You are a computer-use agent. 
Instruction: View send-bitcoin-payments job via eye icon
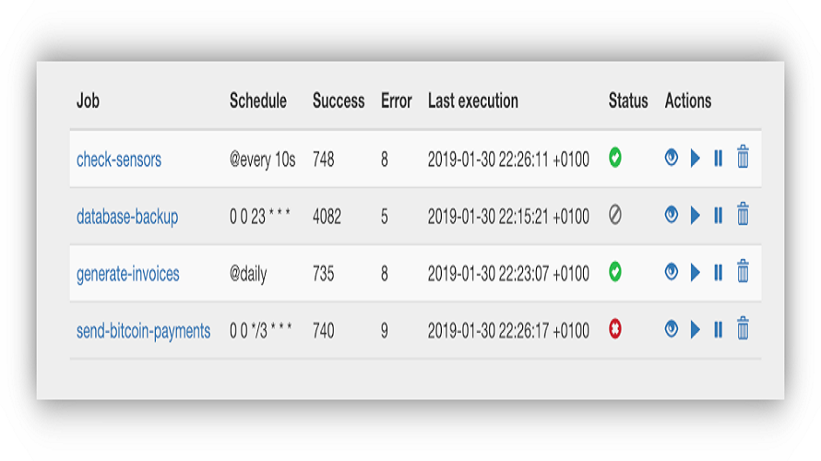(x=671, y=328)
